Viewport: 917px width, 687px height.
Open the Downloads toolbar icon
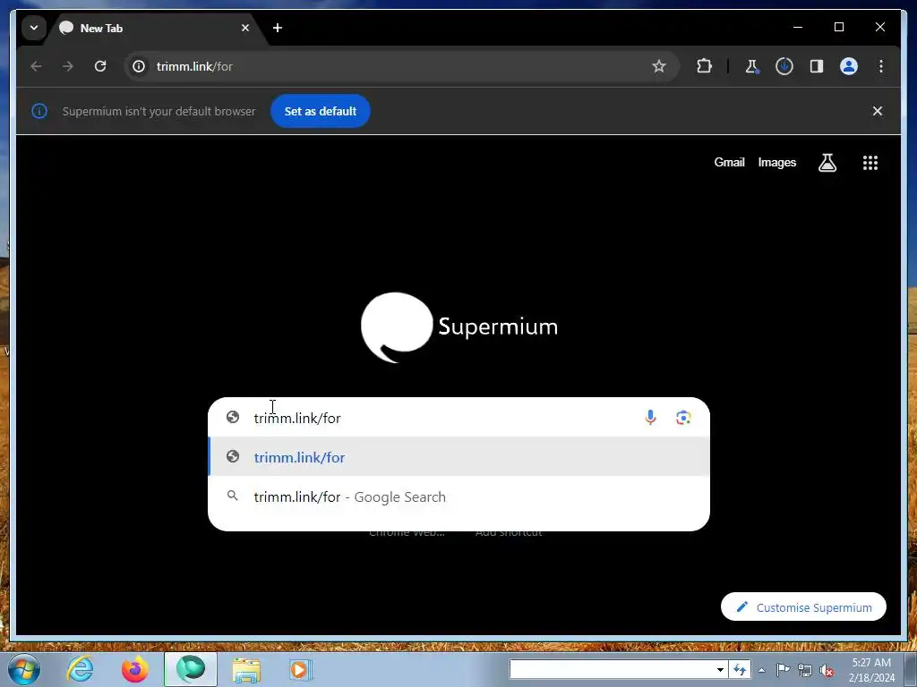coord(784,66)
